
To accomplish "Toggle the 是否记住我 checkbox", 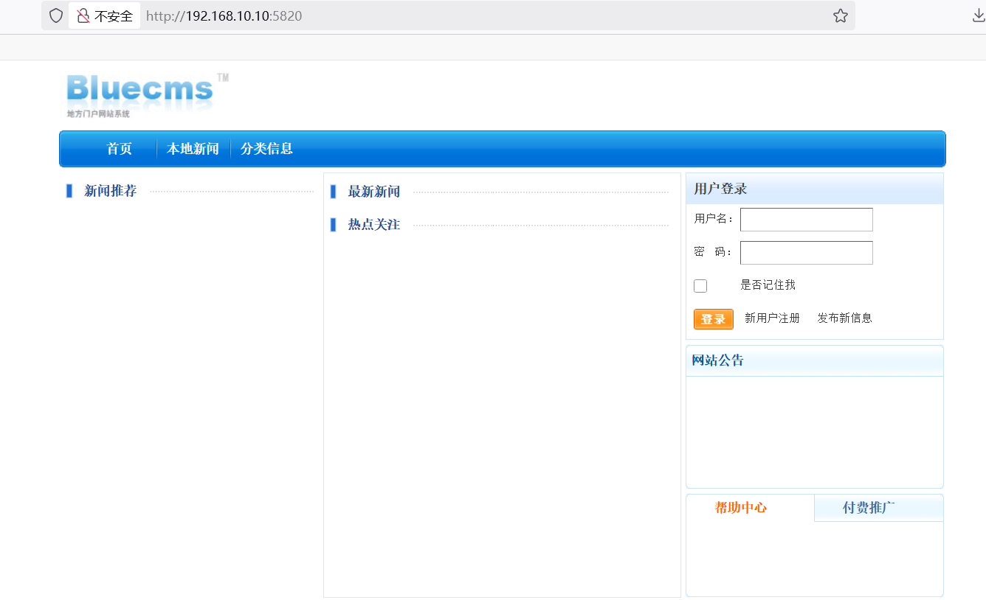I will pos(700,286).
